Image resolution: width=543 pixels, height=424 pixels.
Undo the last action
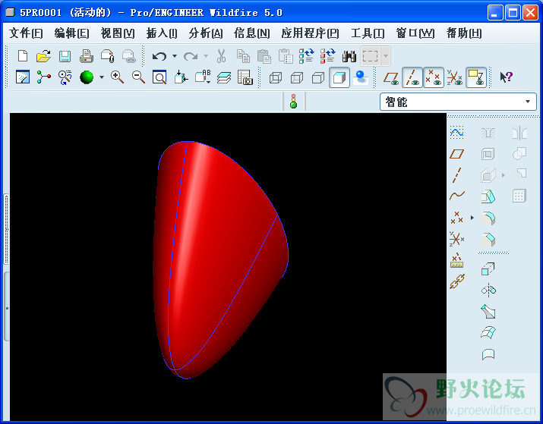pos(159,56)
